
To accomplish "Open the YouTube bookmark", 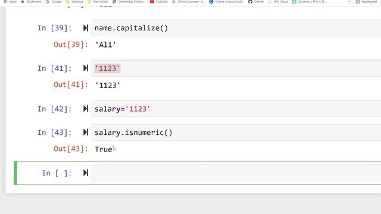I will point(159,2).
